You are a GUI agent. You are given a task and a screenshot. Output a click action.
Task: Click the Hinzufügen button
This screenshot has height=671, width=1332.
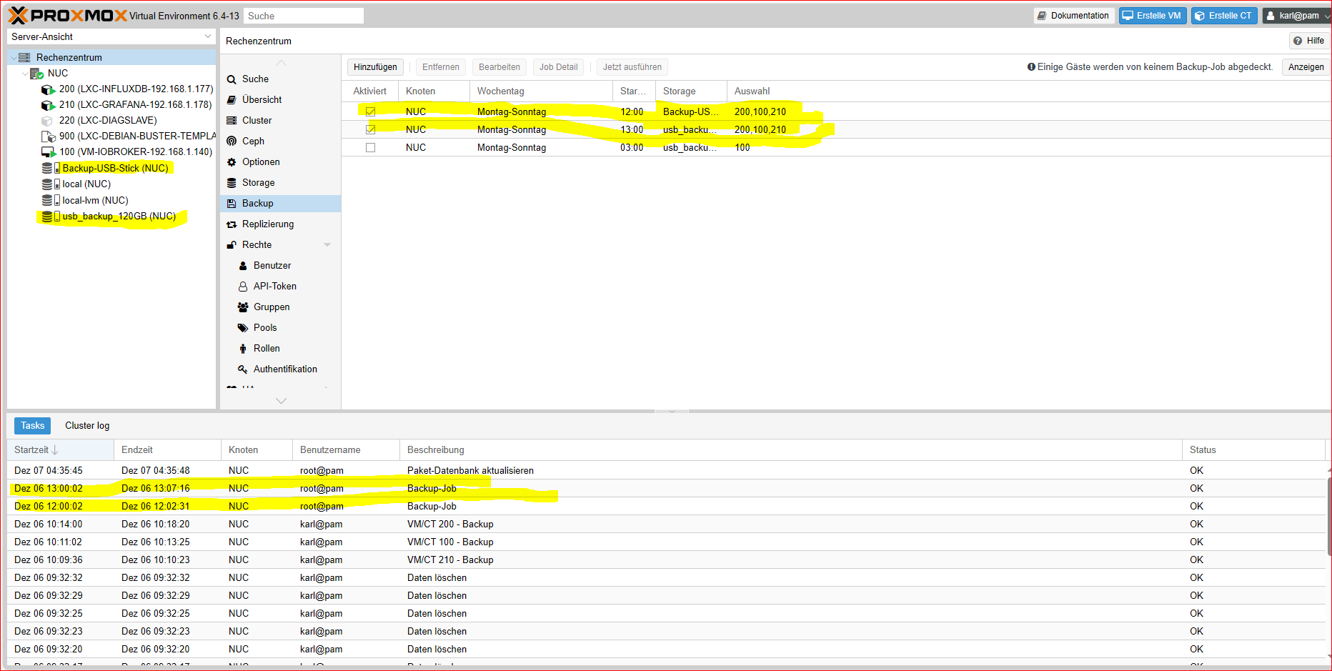pos(375,67)
